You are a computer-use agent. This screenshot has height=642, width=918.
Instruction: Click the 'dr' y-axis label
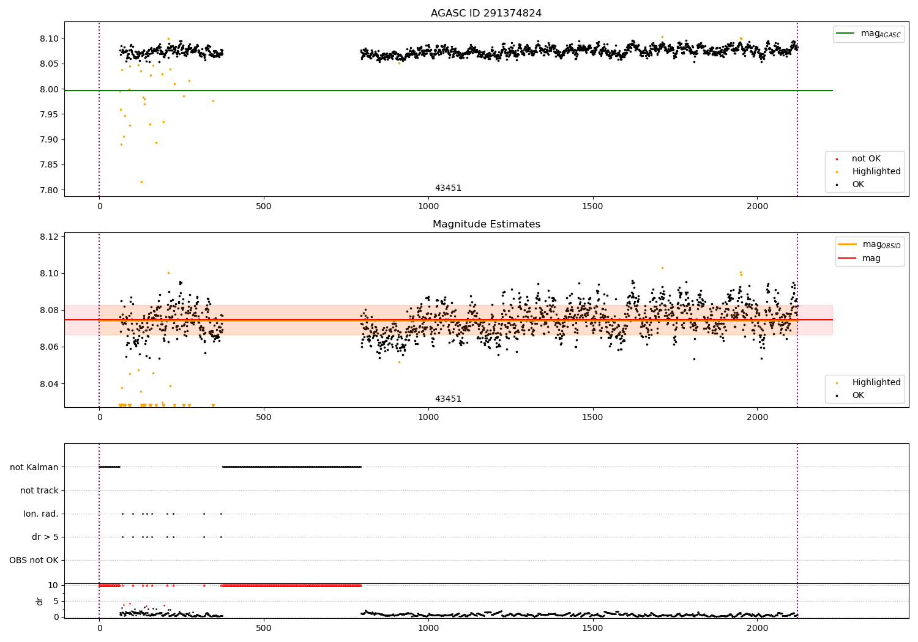40,601
